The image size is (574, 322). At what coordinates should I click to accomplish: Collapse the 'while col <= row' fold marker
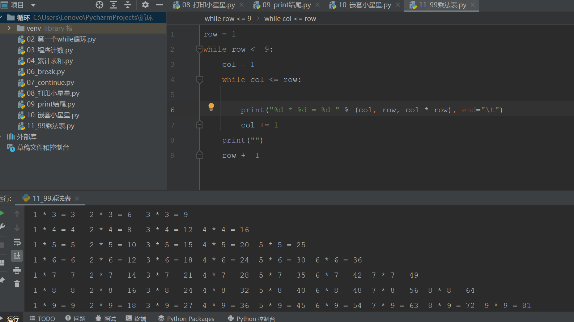200,79
